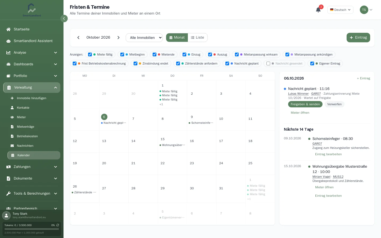Click the Mieter group icon

click(12, 117)
